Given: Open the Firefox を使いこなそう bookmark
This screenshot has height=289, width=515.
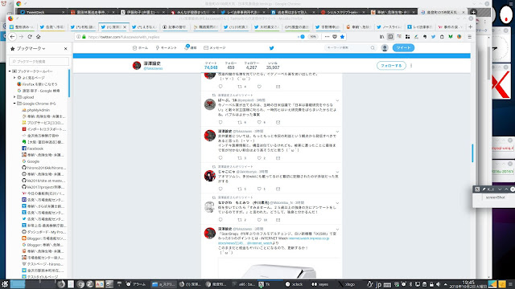Looking at the screenshot, I should 39,84.
